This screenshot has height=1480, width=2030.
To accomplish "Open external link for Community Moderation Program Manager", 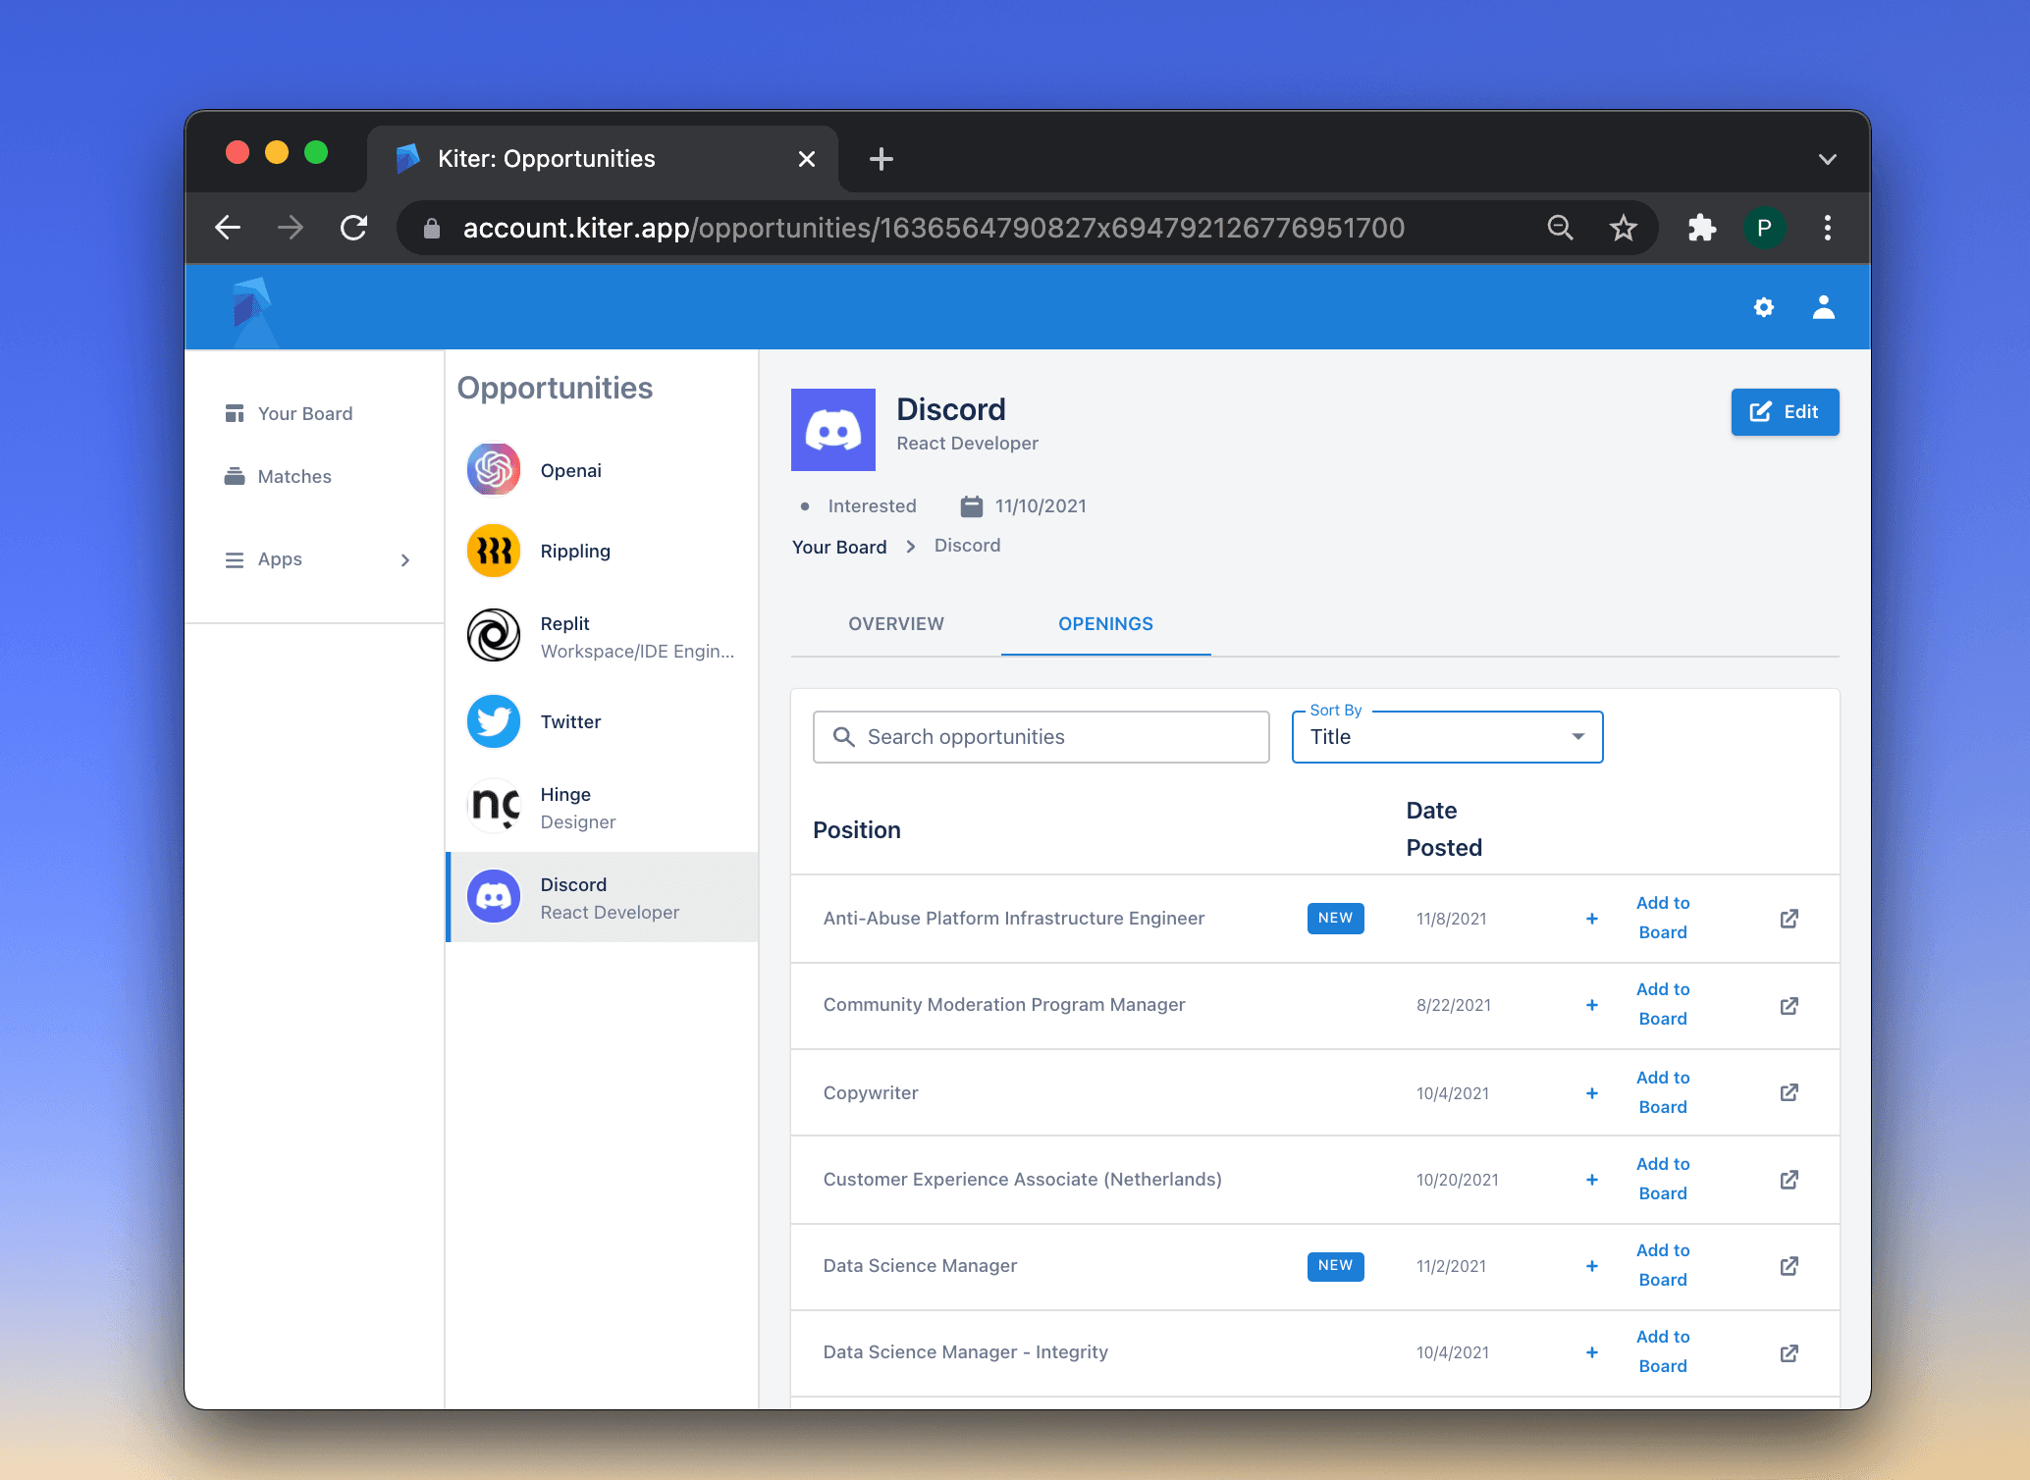I will coord(1789,1006).
